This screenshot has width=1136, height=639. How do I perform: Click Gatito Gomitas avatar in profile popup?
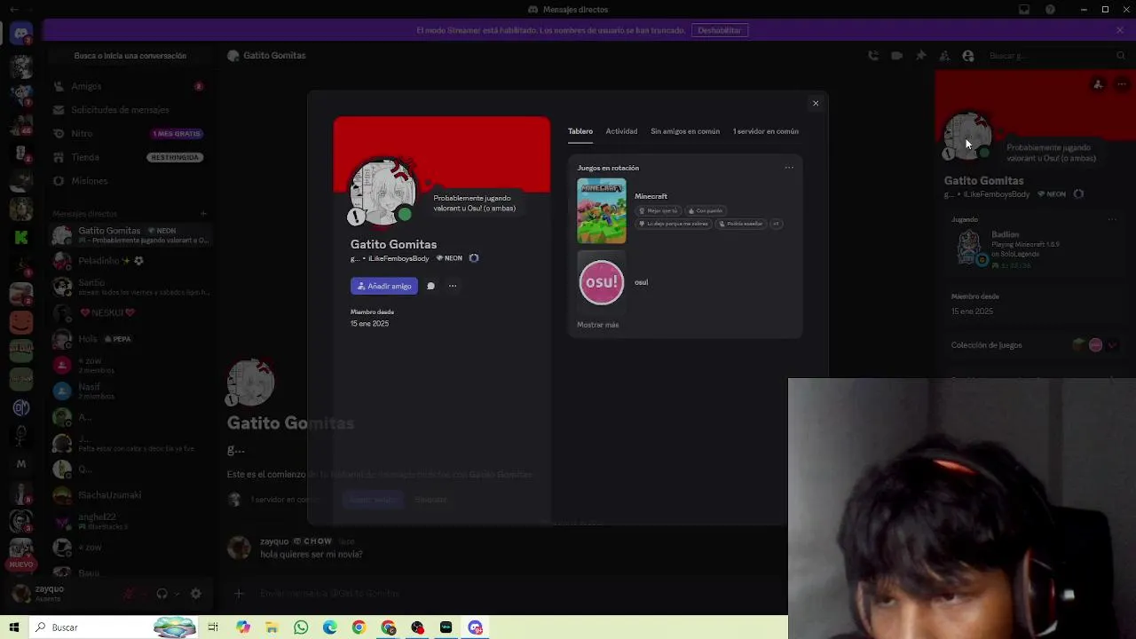pos(383,193)
